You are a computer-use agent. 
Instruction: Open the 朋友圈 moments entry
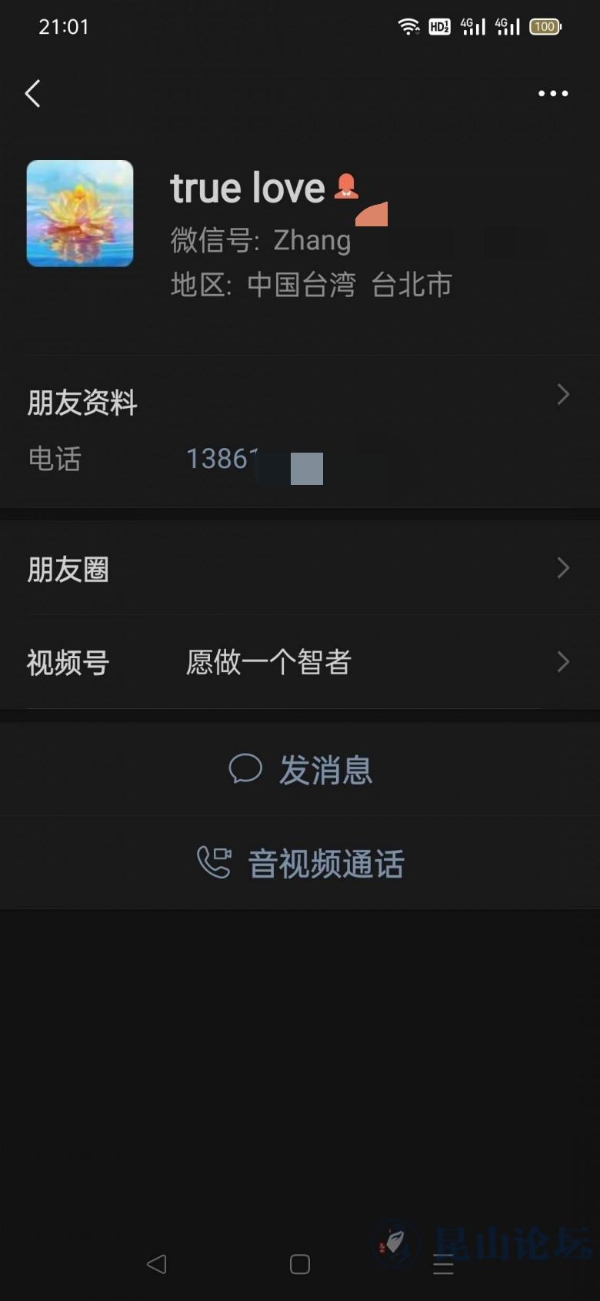coord(300,569)
